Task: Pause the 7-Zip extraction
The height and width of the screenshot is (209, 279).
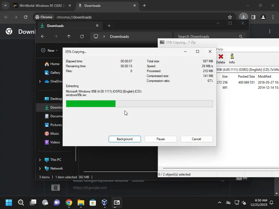Action: 160,139
